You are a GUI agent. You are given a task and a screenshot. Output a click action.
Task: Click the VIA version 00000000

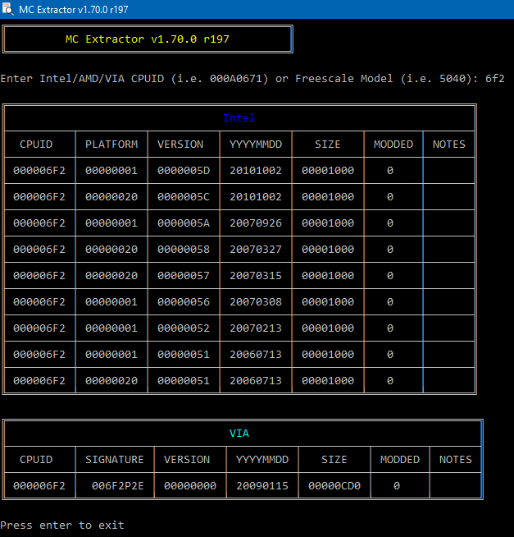(190, 485)
